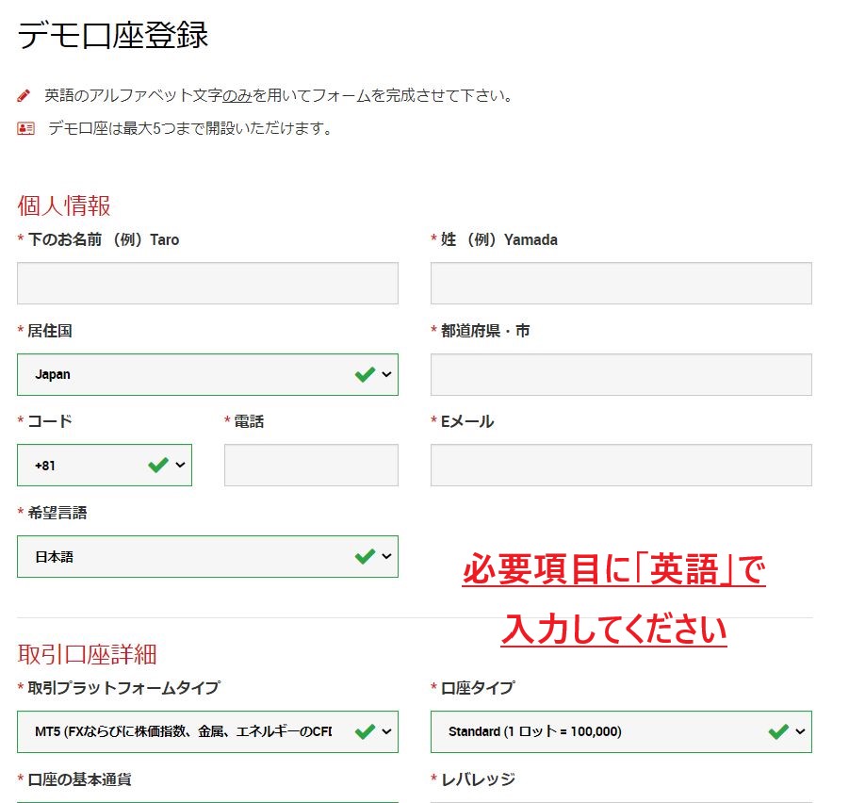This screenshot has width=849, height=803.
Task: Click green checkmark in the Standard account field
Action: pyautogui.click(x=778, y=731)
